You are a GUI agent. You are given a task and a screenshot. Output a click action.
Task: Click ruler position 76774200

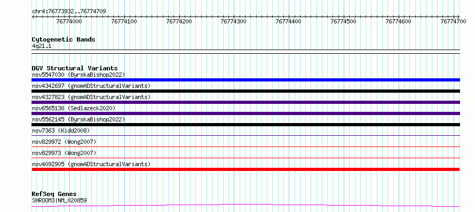tap(179, 21)
